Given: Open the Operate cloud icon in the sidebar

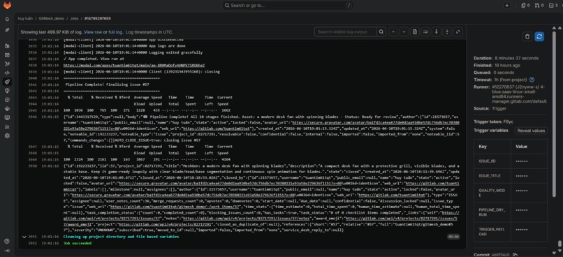Looking at the screenshot, I should [x=7, y=109].
